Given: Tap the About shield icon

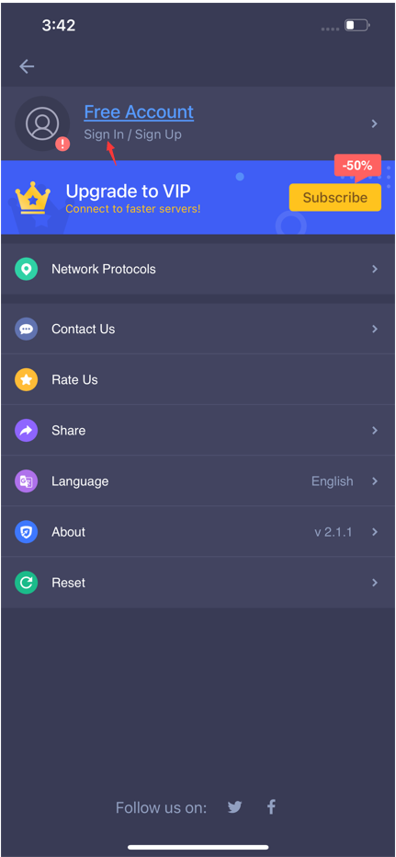Looking at the screenshot, I should click(x=26, y=532).
